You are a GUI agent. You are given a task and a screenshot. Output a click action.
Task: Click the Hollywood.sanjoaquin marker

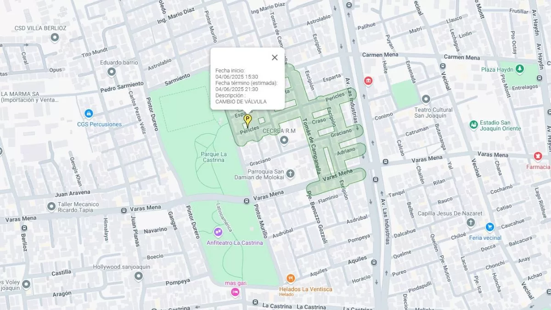coord(138,276)
